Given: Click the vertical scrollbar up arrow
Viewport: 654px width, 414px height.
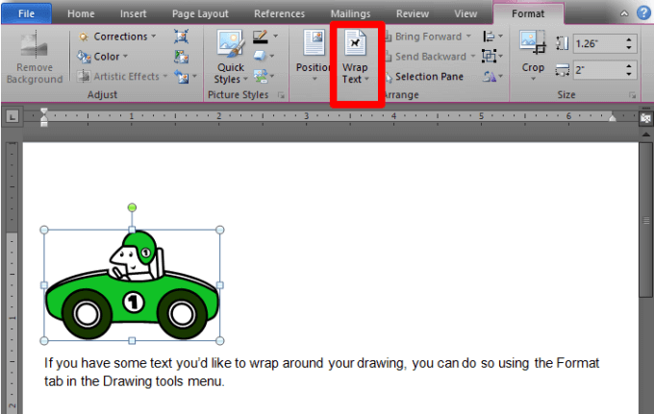Looking at the screenshot, I should [645, 134].
